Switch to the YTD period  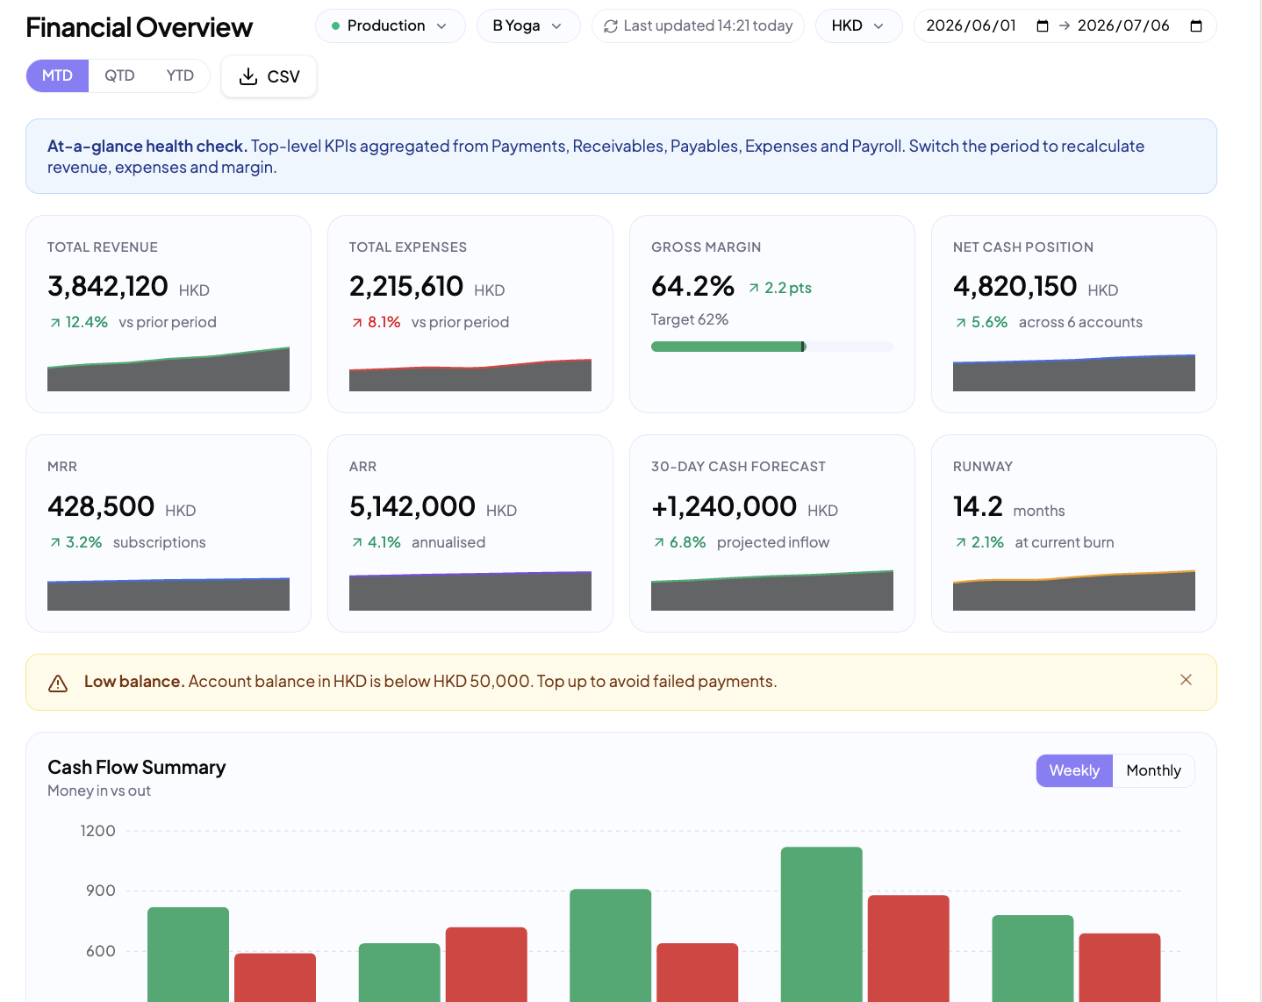click(x=180, y=75)
